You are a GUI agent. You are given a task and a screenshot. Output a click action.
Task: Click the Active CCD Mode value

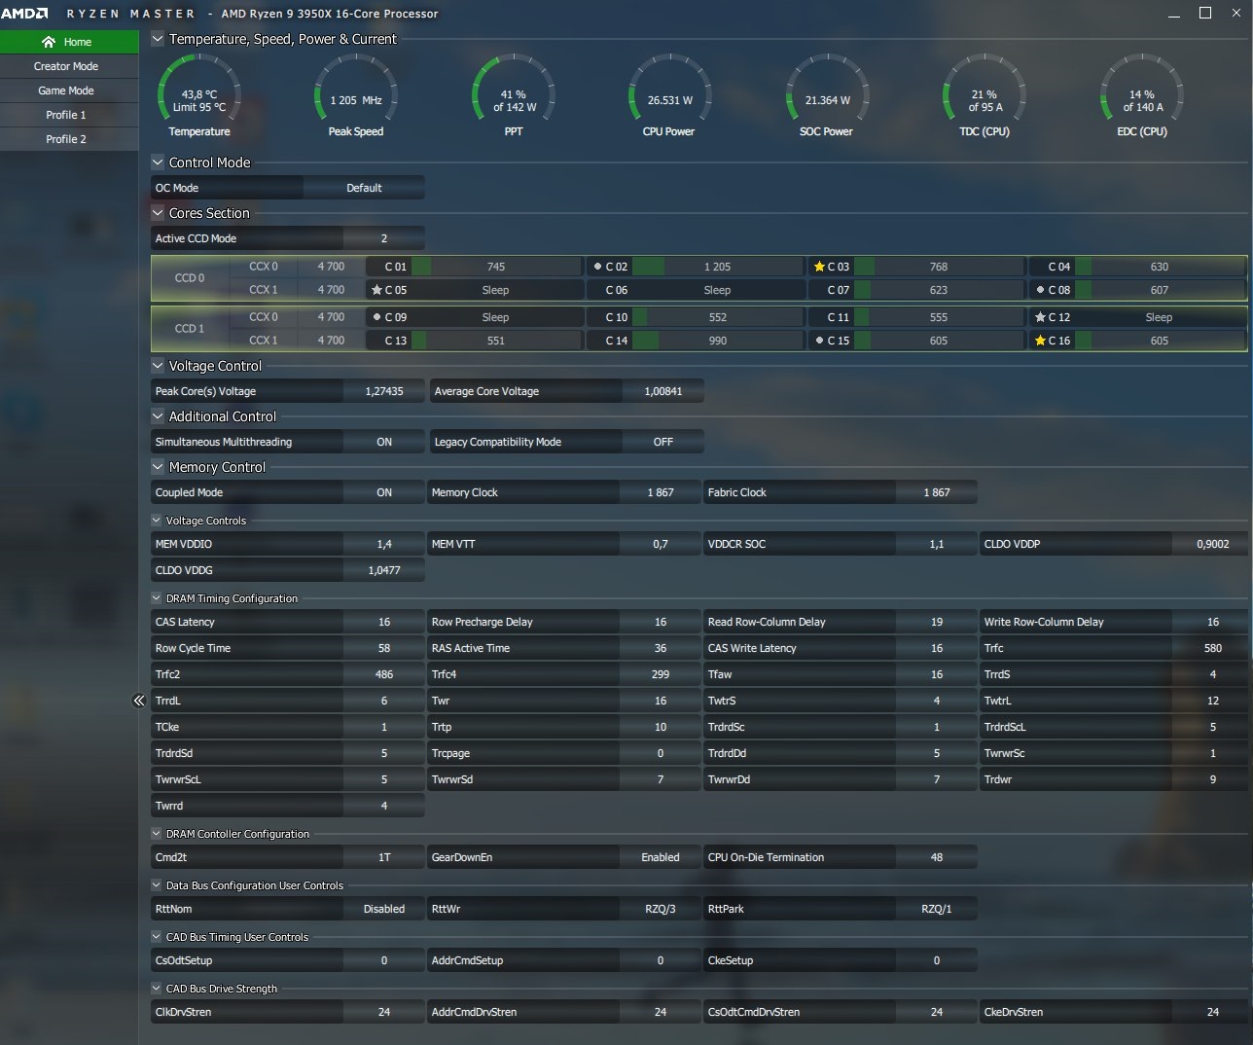[384, 238]
